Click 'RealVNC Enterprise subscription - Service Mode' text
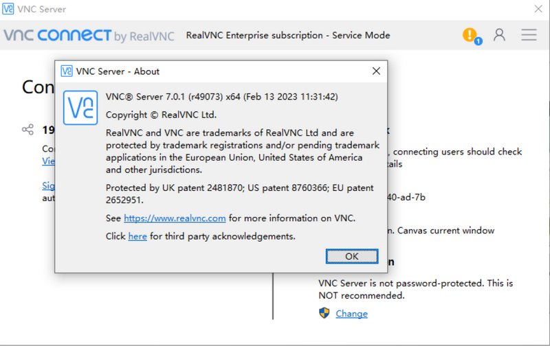550x346 pixels. pyautogui.click(x=288, y=36)
